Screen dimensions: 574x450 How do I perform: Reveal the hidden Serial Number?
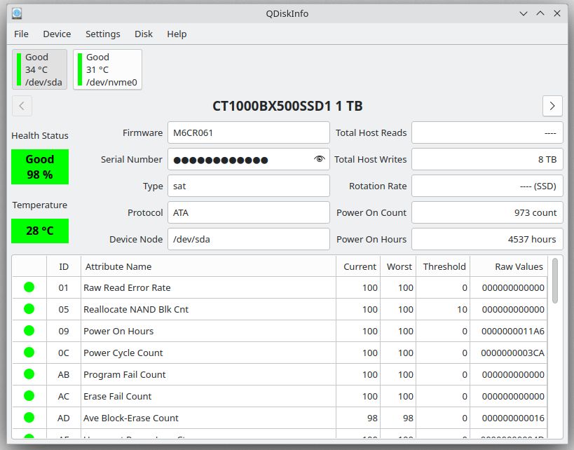[320, 159]
